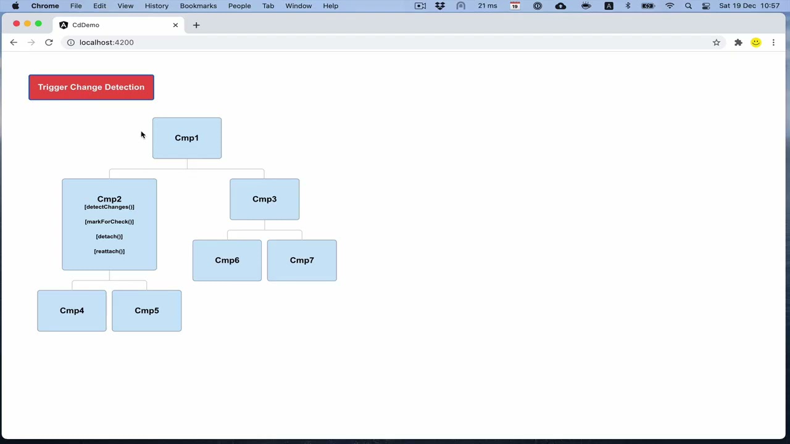The height and width of the screenshot is (444, 790).
Task: Switch to the CdDemo tab
Action: (117, 25)
